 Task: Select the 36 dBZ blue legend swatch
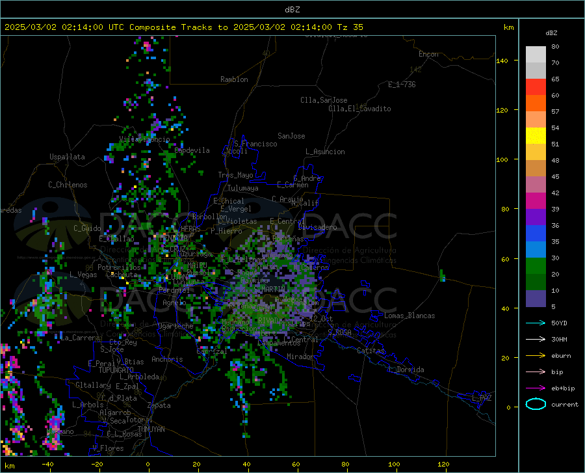click(x=536, y=233)
